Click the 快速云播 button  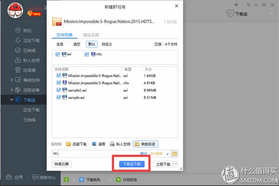point(61,164)
